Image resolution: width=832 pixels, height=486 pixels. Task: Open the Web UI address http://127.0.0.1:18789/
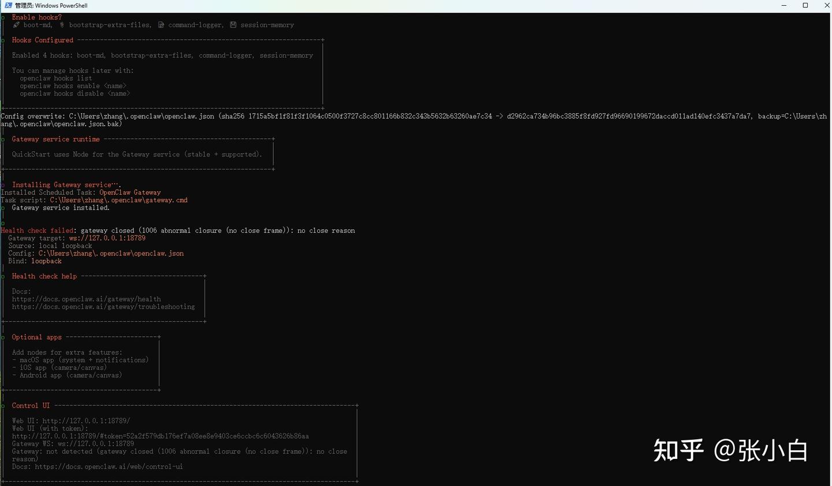(x=86, y=421)
